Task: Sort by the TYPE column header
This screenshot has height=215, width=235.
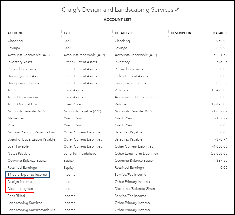Action: click(x=68, y=33)
